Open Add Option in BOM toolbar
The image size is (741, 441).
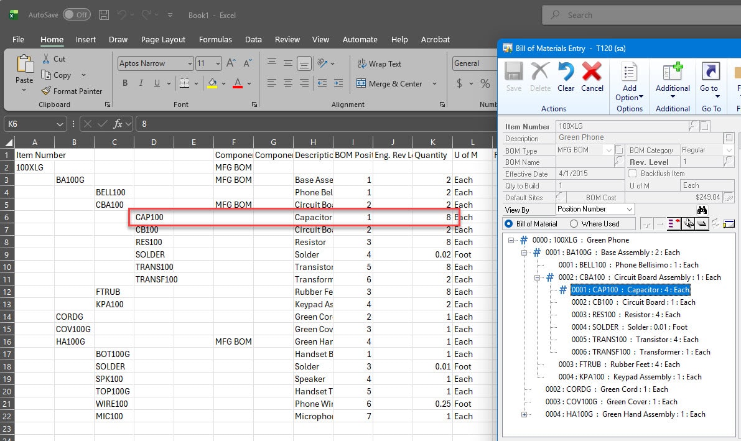tap(629, 82)
